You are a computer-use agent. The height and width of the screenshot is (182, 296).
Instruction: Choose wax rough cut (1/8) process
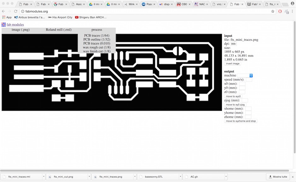(x=97, y=47)
